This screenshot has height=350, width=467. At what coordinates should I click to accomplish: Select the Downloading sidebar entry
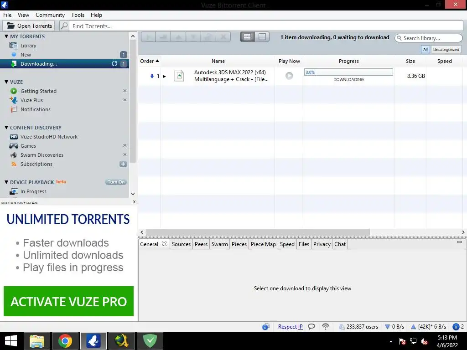click(x=64, y=64)
